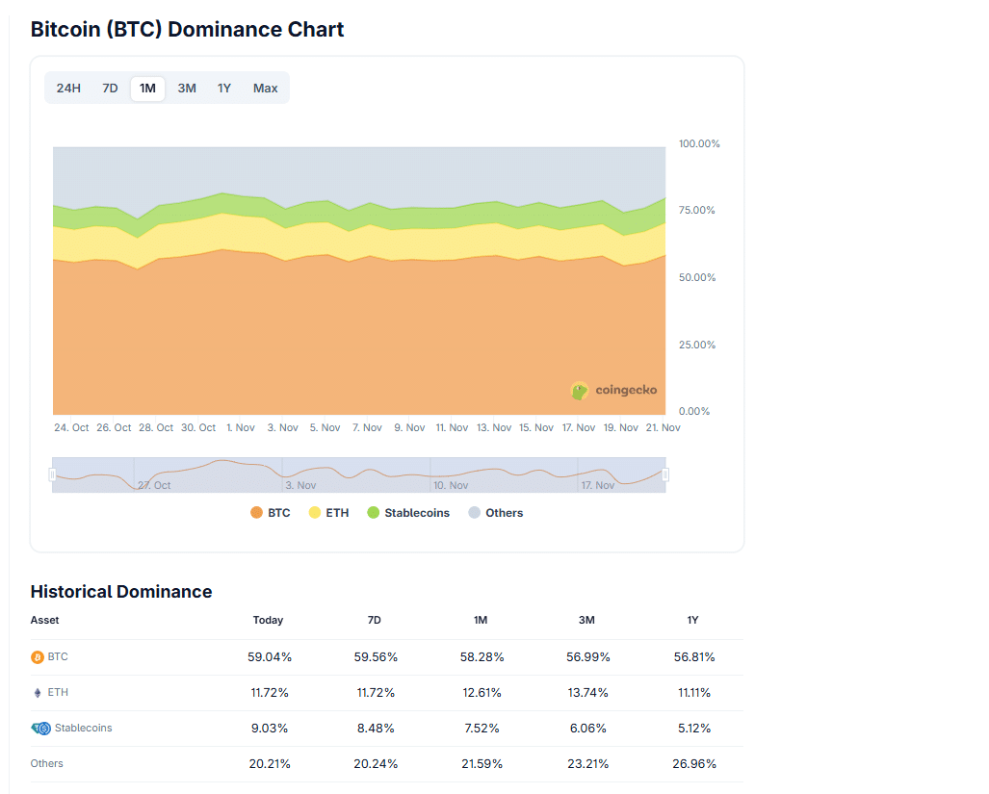Image resolution: width=989 pixels, height=794 pixels.
Task: Click the left handle of the range slider
Action: point(51,474)
